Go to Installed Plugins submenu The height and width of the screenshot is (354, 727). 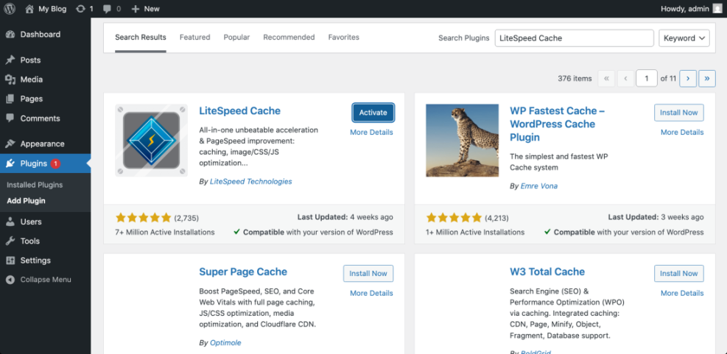(x=35, y=185)
